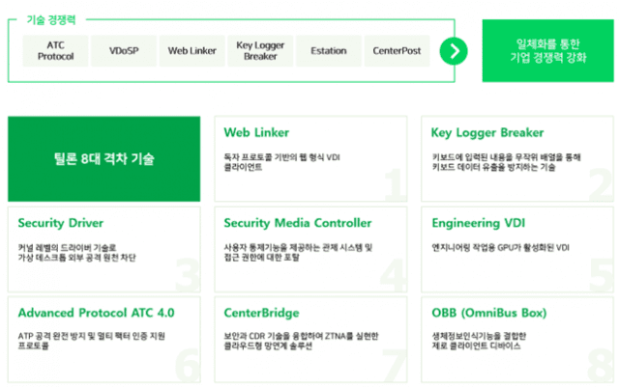
Task: Select the VDoSP tile
Action: tap(124, 51)
